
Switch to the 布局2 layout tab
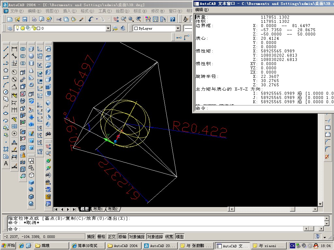tap(113, 209)
